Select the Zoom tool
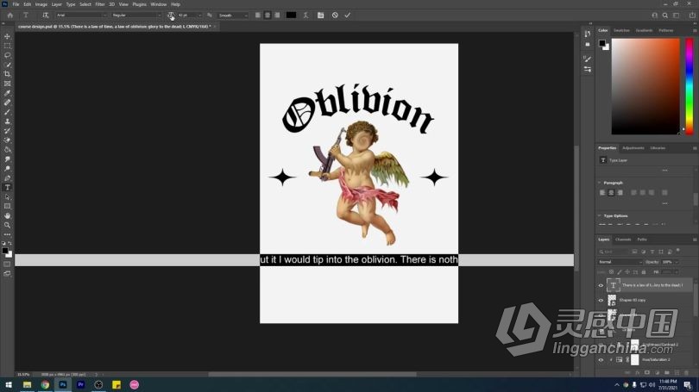This screenshot has height=392, width=699. pos(7,225)
